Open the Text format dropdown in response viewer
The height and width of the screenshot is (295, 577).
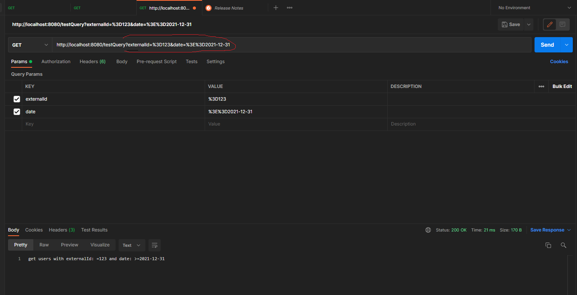(x=132, y=245)
